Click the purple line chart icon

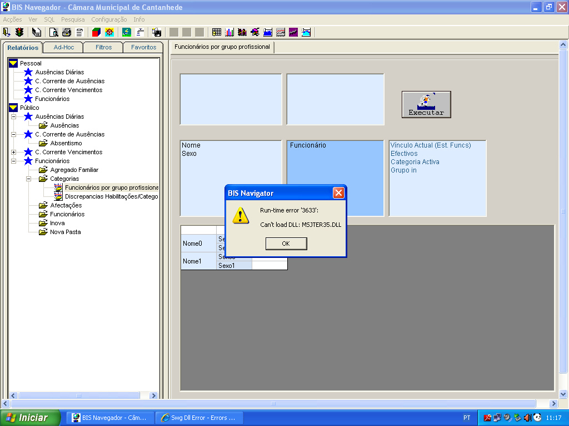tap(293, 32)
